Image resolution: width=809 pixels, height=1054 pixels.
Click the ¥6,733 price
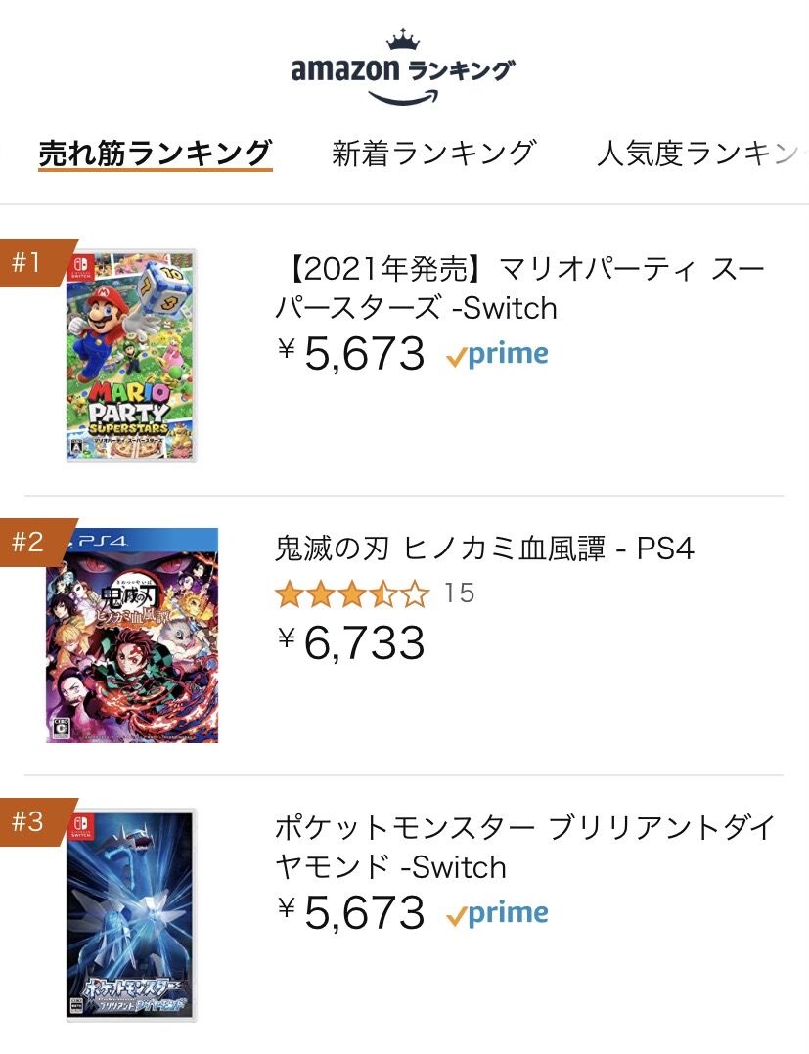coord(352,642)
